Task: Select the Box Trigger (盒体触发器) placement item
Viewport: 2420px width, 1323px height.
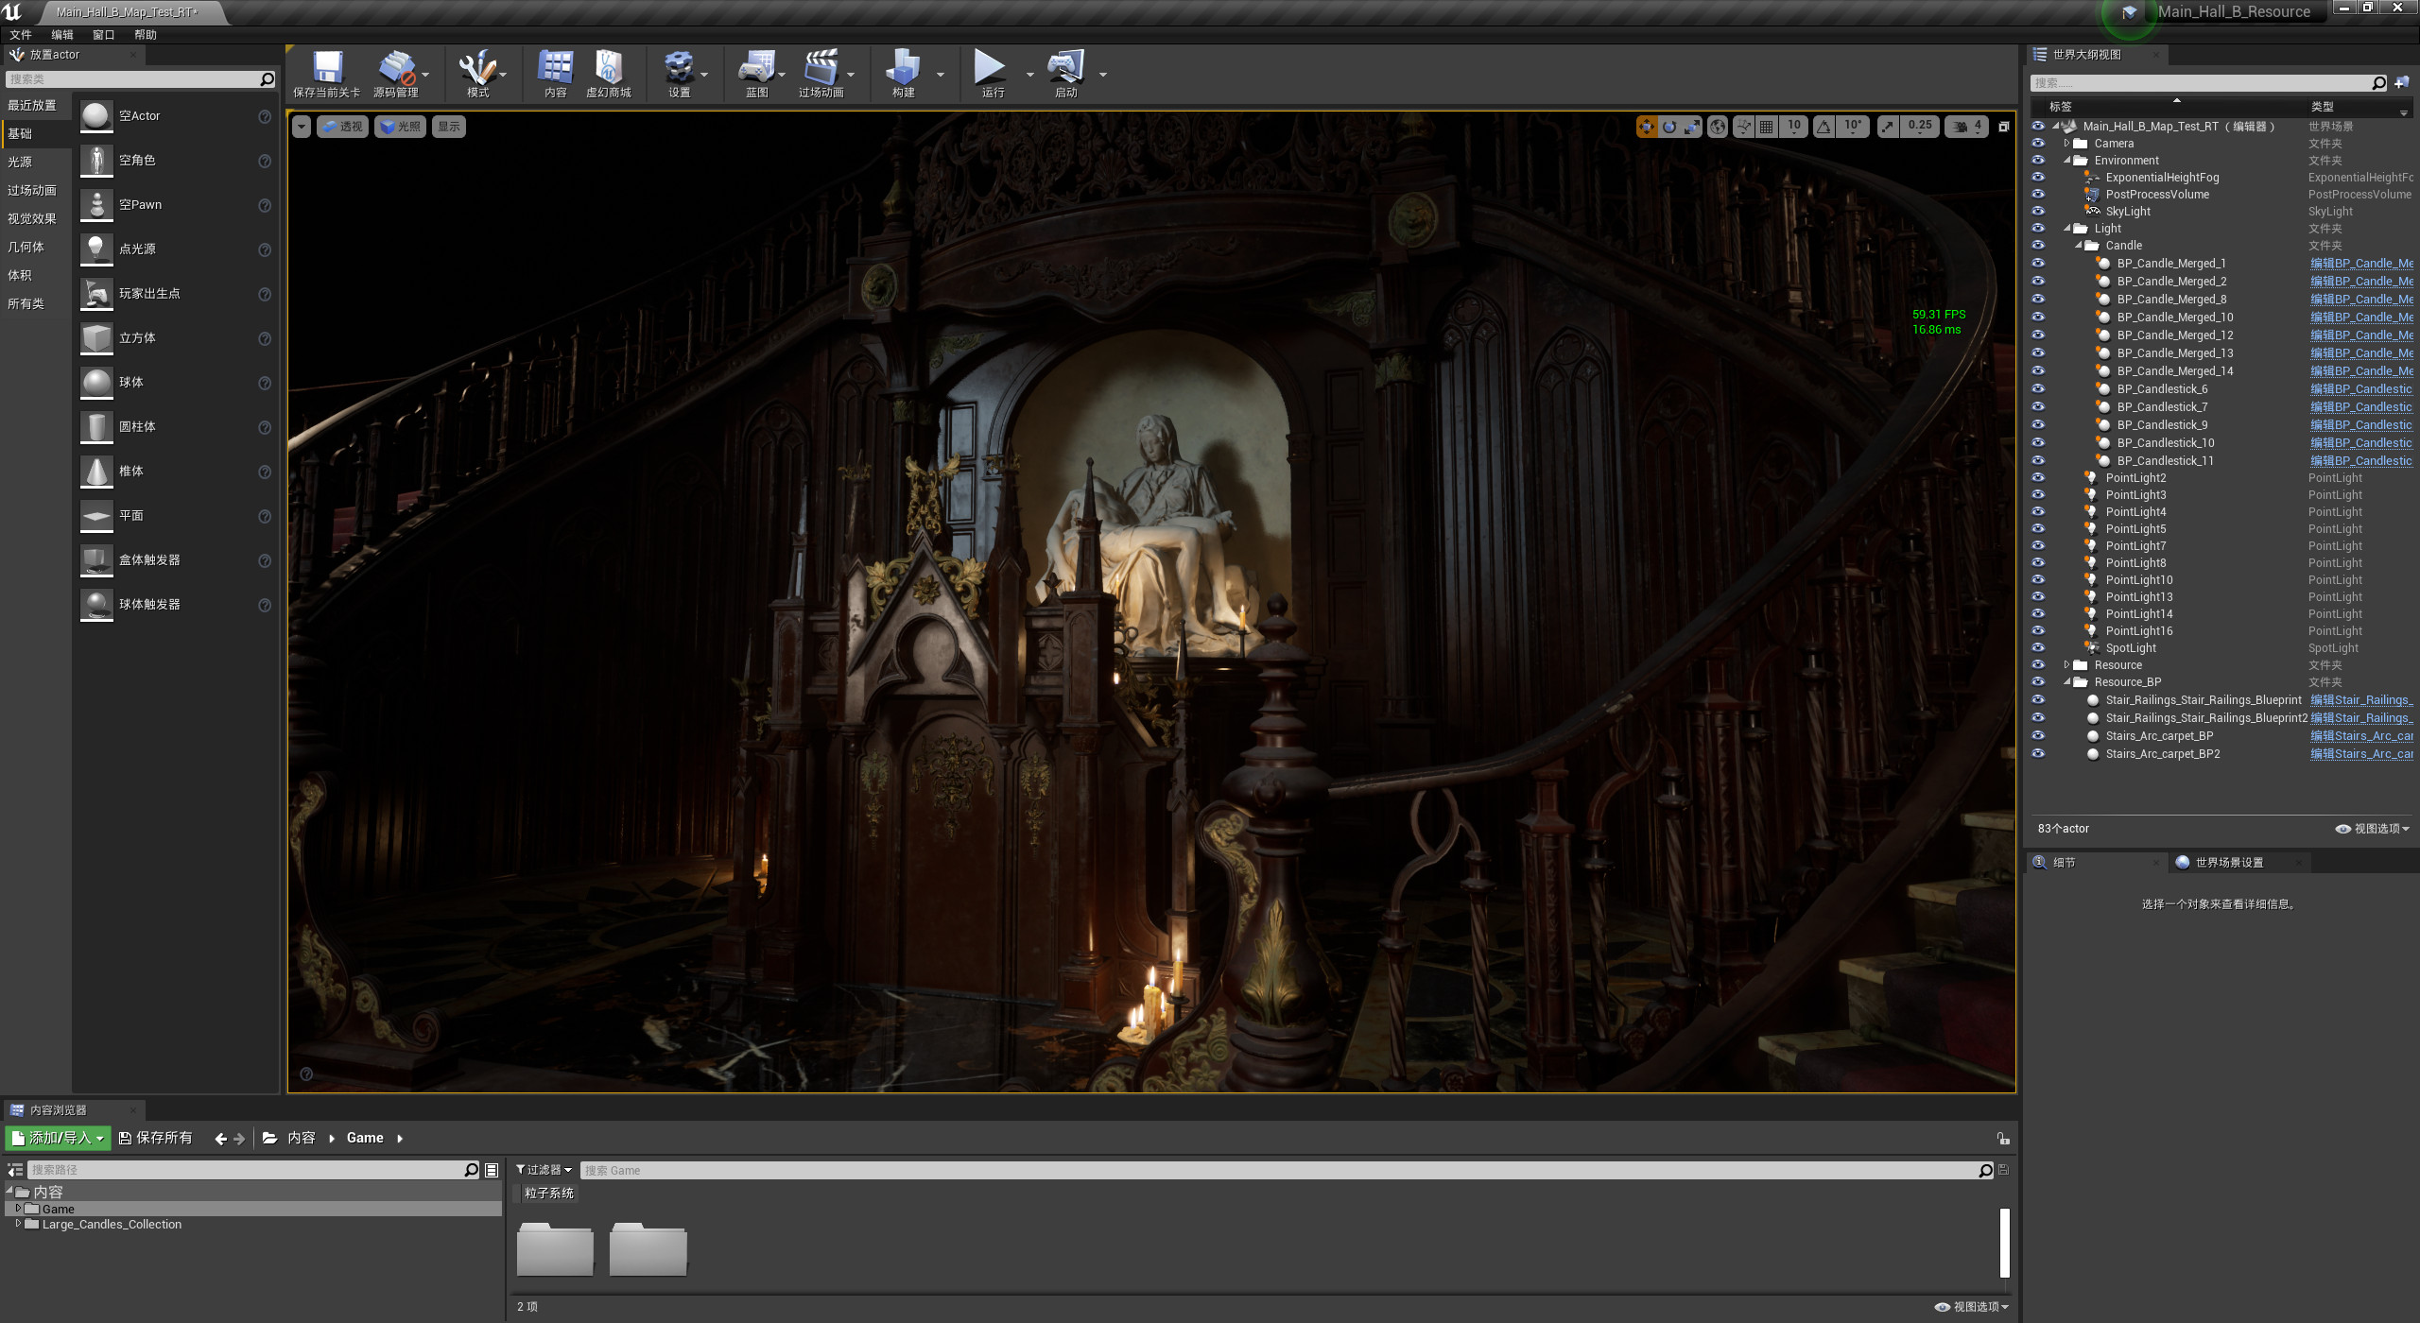Action: click(x=176, y=560)
